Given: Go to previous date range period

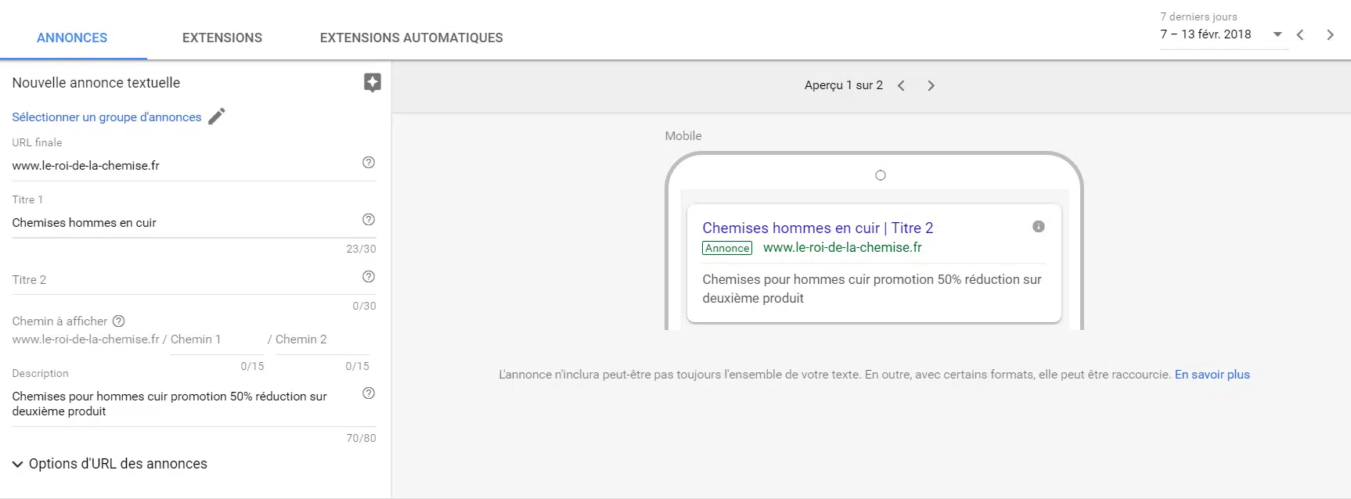Looking at the screenshot, I should [1300, 34].
